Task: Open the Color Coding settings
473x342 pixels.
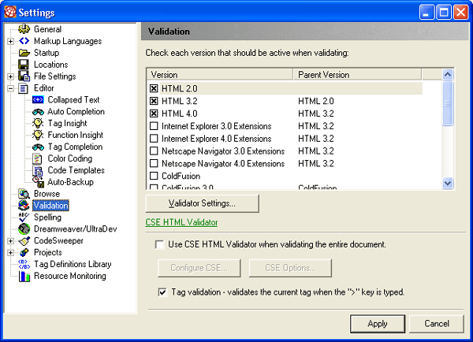Action: [x=70, y=158]
